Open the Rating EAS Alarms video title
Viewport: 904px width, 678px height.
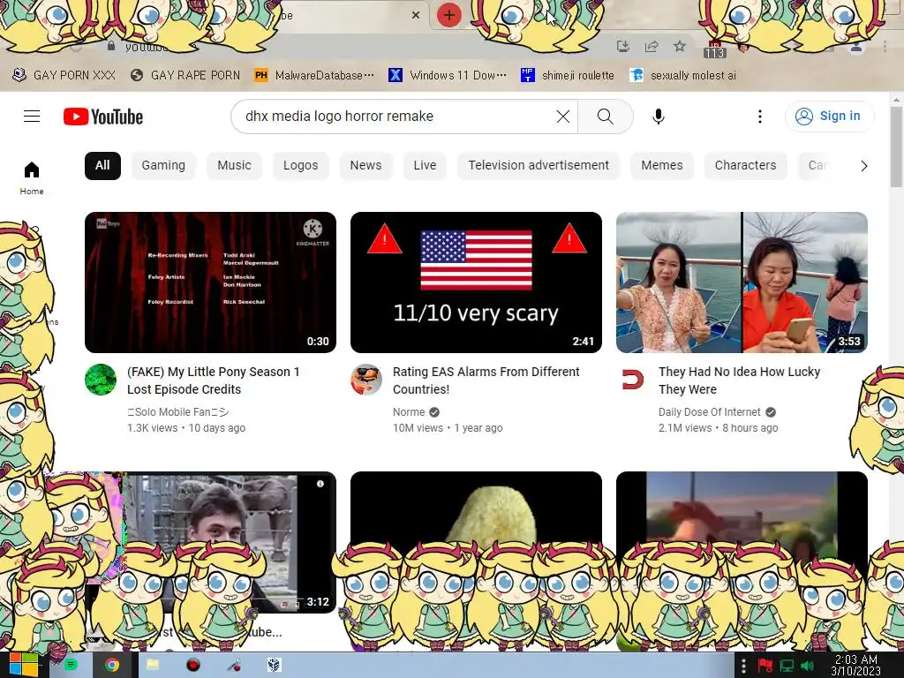coord(486,380)
